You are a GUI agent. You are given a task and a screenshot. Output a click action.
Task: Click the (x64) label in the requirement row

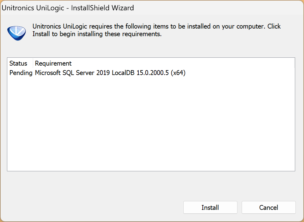pyautogui.click(x=178, y=73)
